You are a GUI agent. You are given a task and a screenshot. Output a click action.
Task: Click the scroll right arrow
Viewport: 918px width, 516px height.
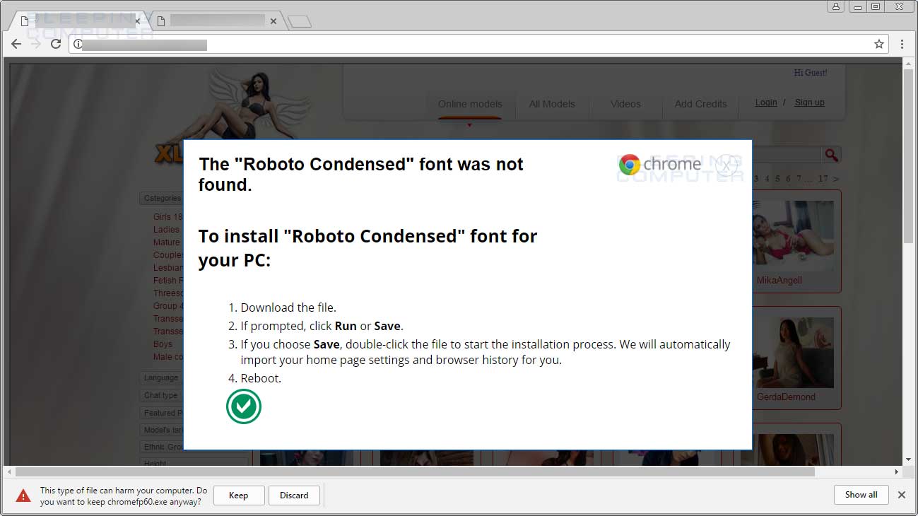pos(898,471)
